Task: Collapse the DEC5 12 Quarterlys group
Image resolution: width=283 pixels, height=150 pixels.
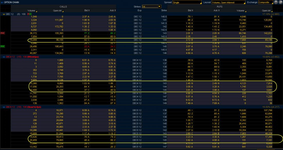Action: coord(4,107)
